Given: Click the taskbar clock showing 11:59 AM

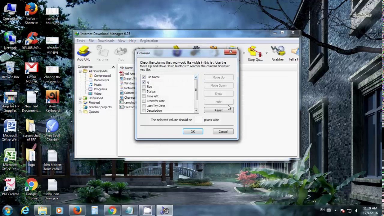Looking at the screenshot, I should [x=370, y=210].
